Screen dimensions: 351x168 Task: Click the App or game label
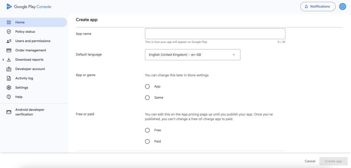(85, 75)
